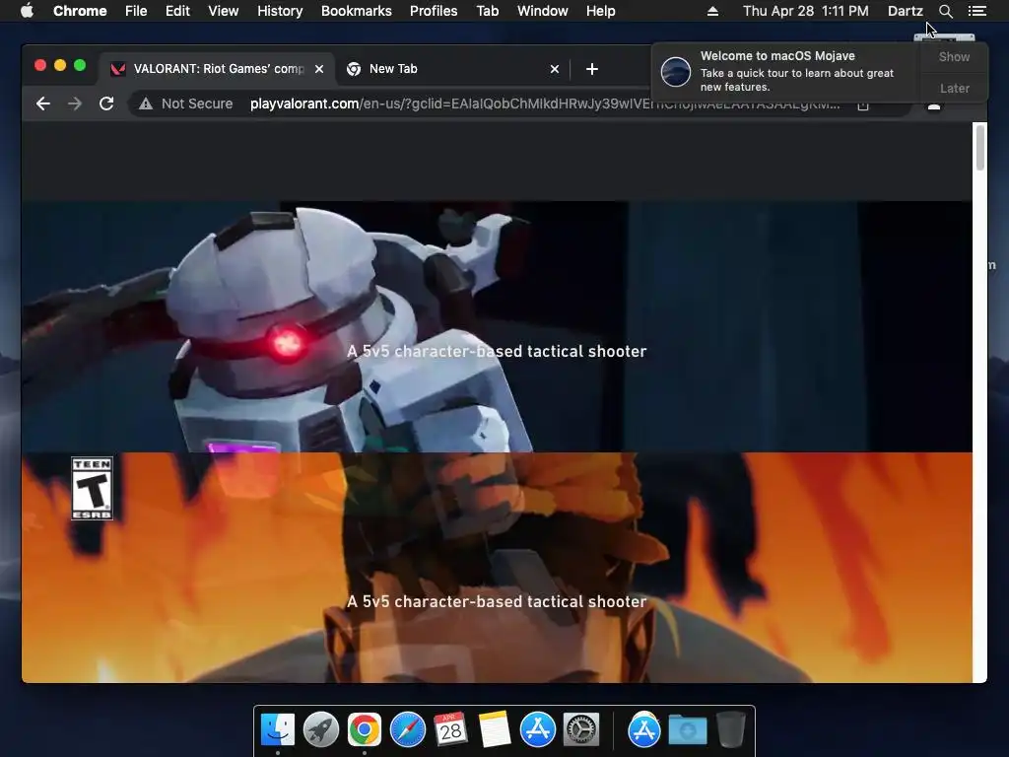
Task: Open the History menu
Action: [x=280, y=11]
